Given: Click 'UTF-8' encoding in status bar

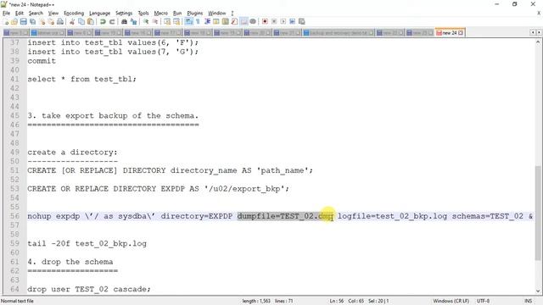Looking at the screenshot, I should [x=483, y=302].
